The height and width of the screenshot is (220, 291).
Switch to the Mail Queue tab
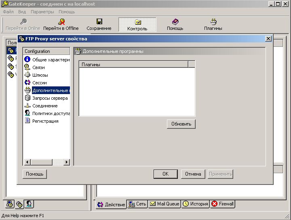pos(164,204)
